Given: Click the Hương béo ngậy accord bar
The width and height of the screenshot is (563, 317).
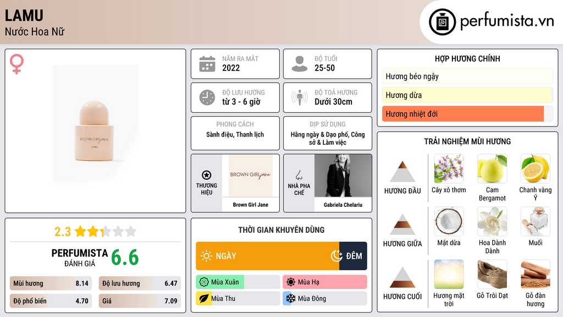Looking at the screenshot, I should pyautogui.click(x=467, y=76).
